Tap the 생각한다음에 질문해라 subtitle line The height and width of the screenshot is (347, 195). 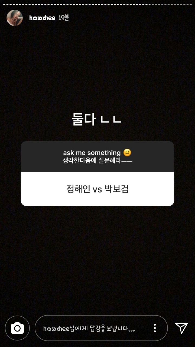pos(97,161)
